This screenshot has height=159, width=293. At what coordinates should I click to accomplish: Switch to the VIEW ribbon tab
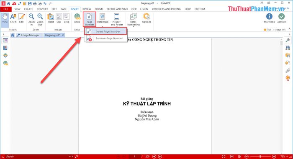point(18,9)
